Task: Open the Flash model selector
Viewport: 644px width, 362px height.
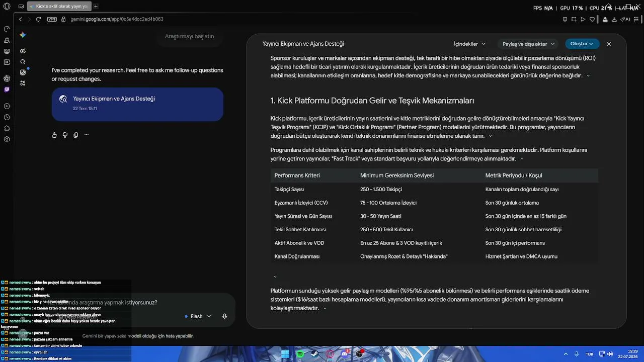Action: pyautogui.click(x=198, y=316)
